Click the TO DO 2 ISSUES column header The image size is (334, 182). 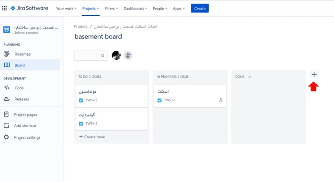pyautogui.click(x=90, y=77)
